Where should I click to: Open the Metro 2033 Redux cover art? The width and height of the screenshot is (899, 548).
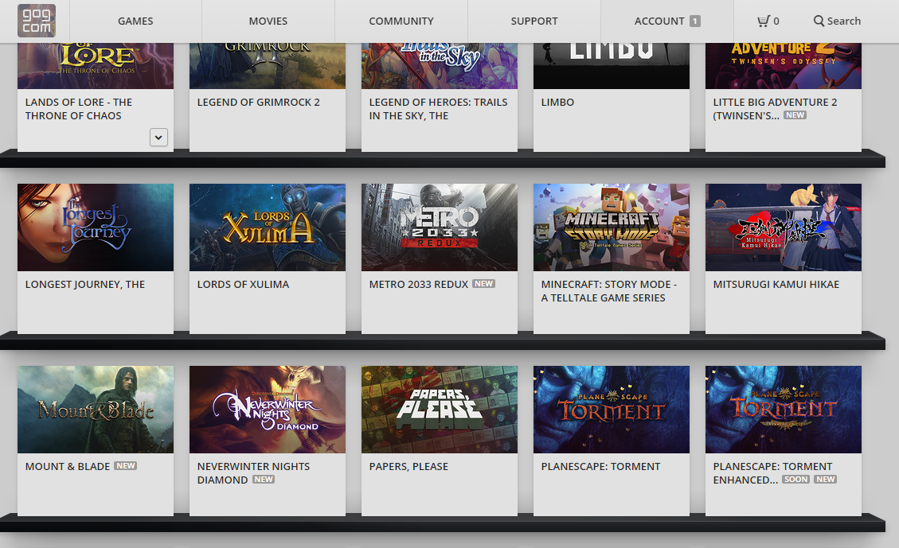click(x=440, y=227)
